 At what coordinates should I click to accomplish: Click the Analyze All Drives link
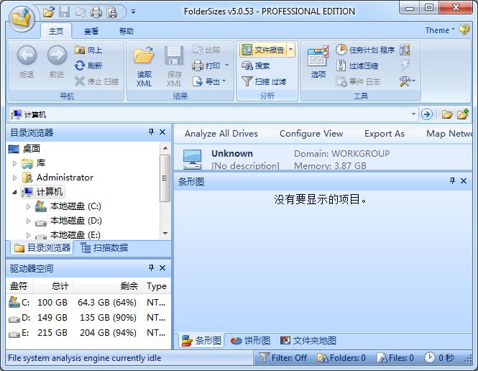(x=221, y=134)
